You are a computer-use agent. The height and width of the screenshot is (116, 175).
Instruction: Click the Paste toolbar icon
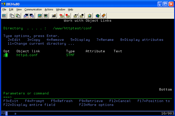point(17,16)
